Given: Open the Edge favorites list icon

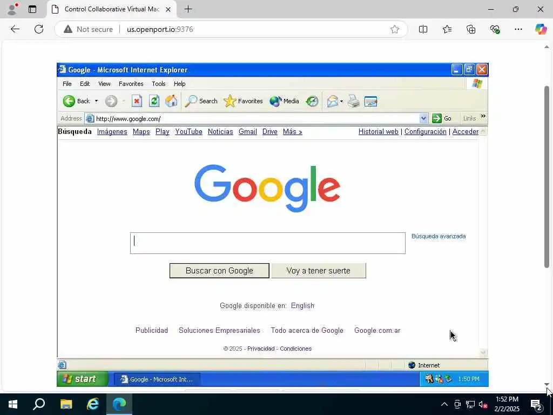Looking at the screenshot, I should pyautogui.click(x=447, y=29).
